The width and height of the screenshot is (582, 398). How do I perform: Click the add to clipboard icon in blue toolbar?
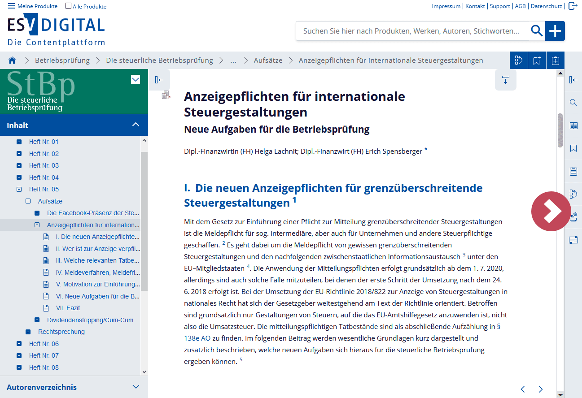[555, 61]
